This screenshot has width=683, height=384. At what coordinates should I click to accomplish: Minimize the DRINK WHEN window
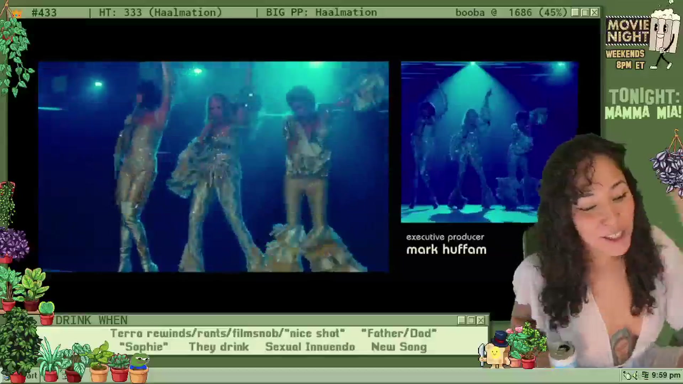[462, 320]
